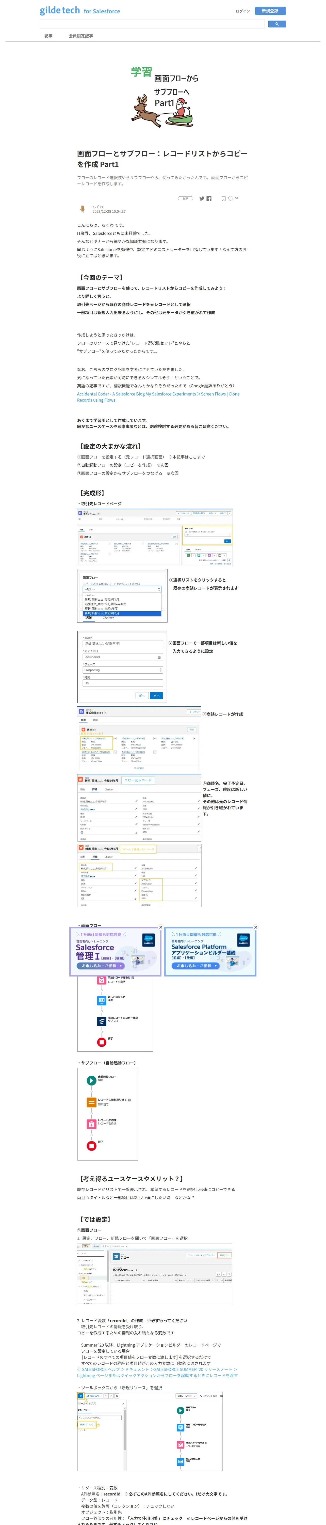The width and height of the screenshot is (326, 1525).
Task: Click the 新規登録 sign-up button
Action: coord(270,11)
